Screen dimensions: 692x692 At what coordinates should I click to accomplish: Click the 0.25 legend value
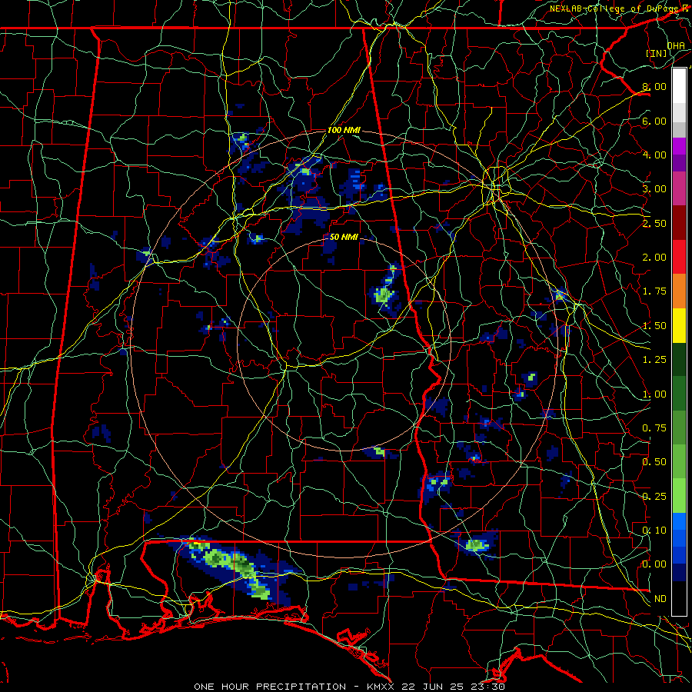pos(654,497)
